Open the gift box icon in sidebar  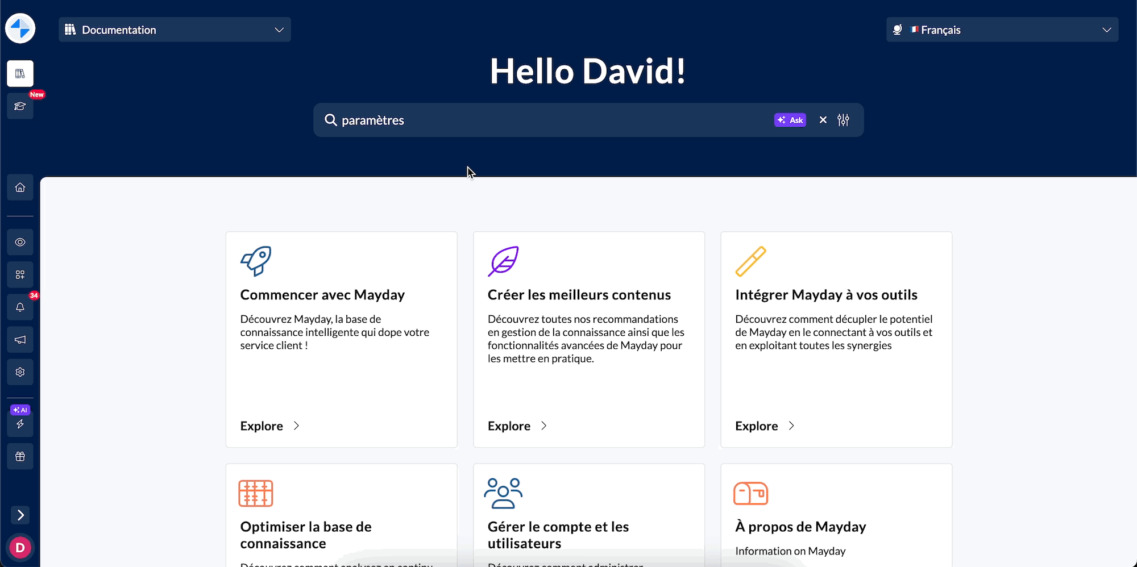click(20, 457)
